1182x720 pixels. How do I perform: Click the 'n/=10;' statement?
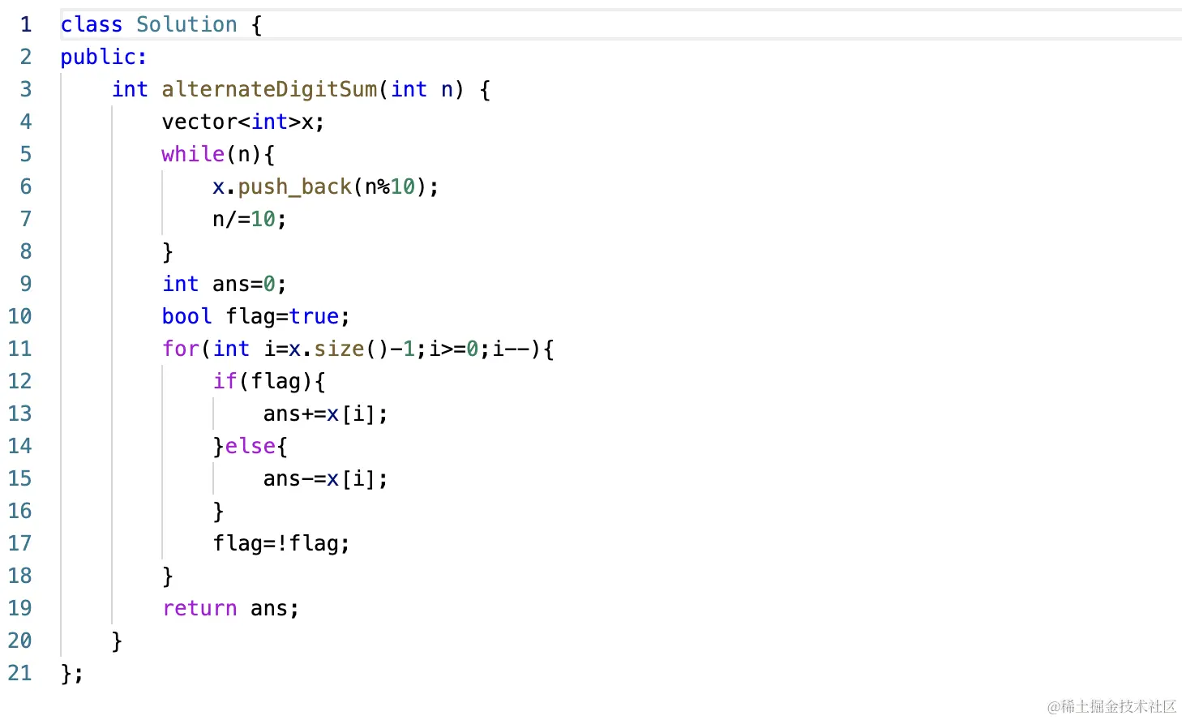[x=250, y=219]
